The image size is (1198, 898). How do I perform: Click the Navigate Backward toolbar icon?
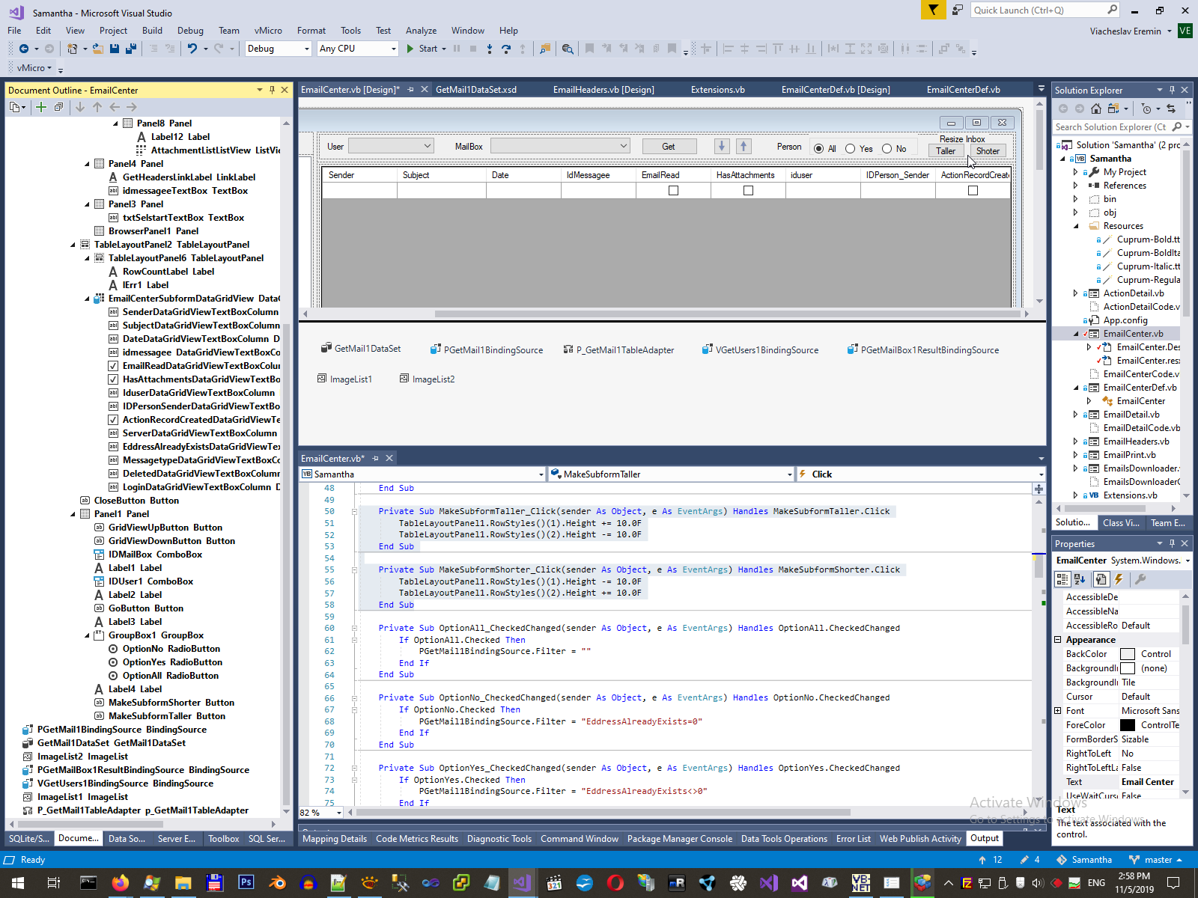coord(24,49)
